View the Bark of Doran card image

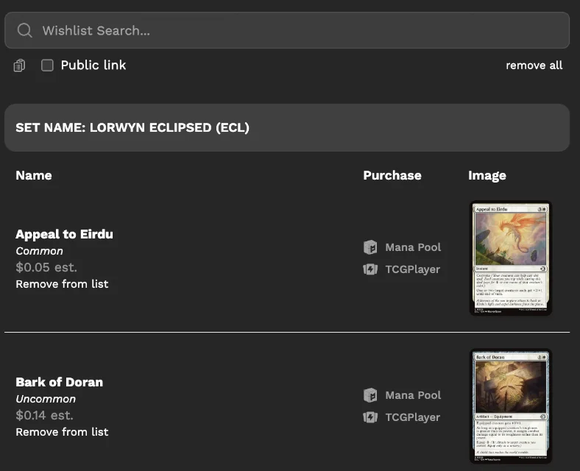coord(510,406)
